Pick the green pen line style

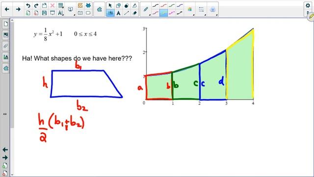172,5
